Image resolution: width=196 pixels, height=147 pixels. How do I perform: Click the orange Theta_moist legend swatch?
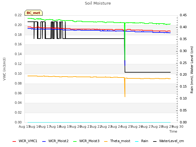click(x=106, y=141)
